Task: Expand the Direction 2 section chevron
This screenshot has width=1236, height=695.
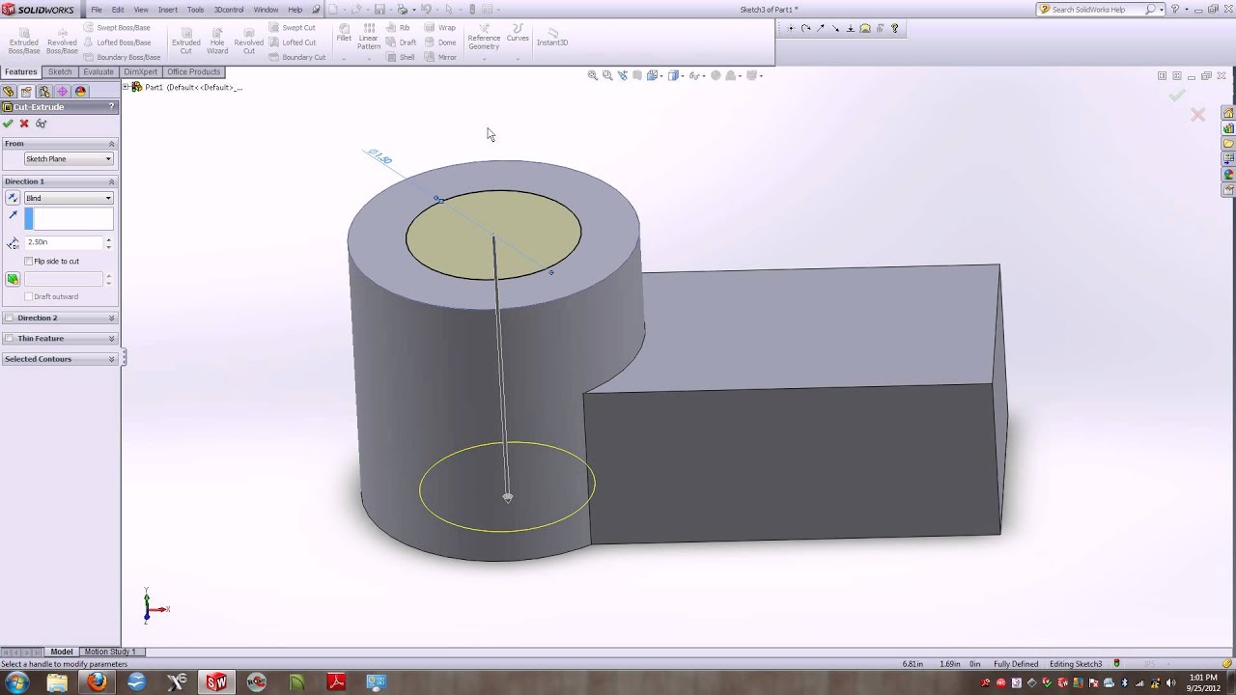Action: click(111, 318)
